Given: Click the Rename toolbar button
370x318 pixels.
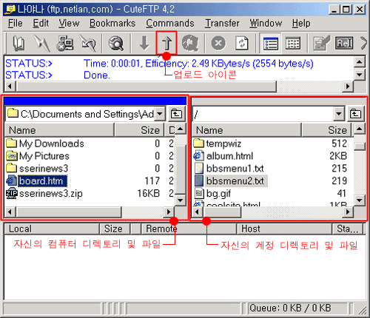Looking at the screenshot, I should (344, 44).
